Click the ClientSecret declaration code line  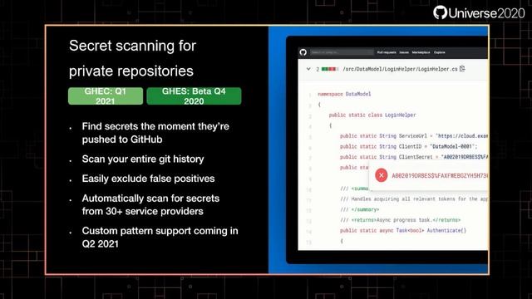click(414, 157)
